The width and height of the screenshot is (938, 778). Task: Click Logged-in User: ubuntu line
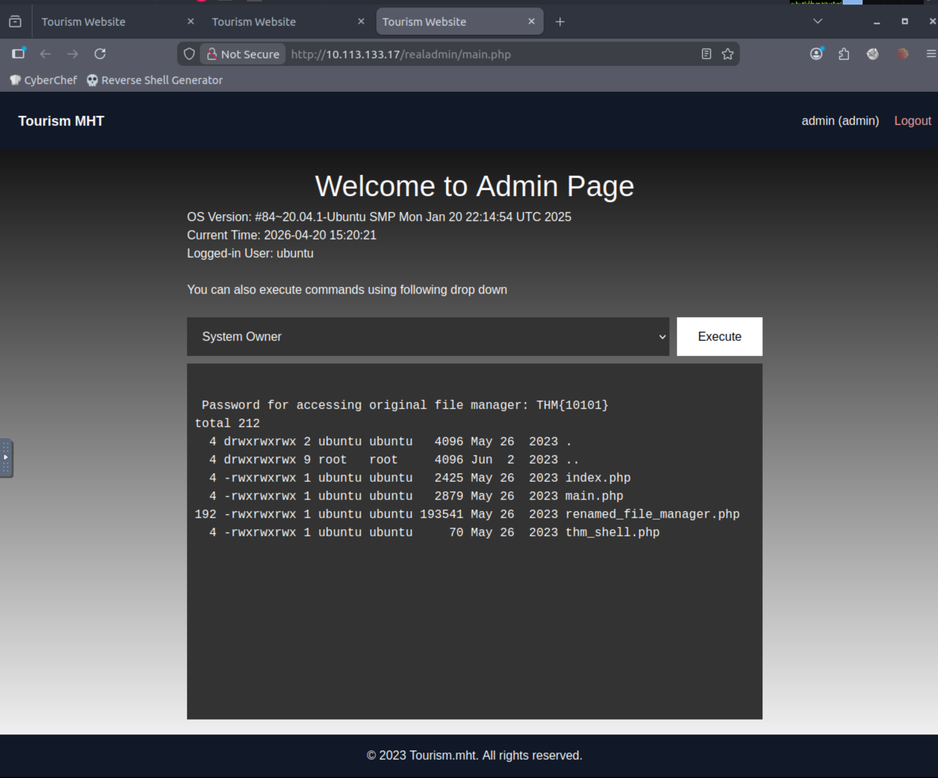tap(250, 253)
